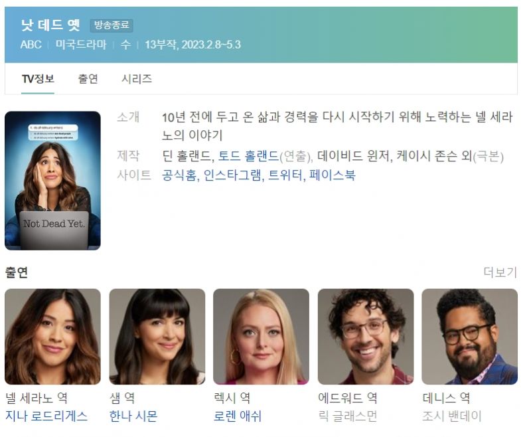Image resolution: width=531 pixels, height=437 pixels.
Task: Open the 공식홈 official site link
Action: (179, 175)
